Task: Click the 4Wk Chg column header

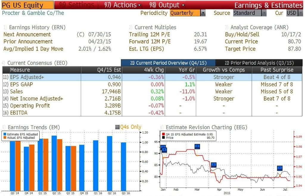Action: 143,70
